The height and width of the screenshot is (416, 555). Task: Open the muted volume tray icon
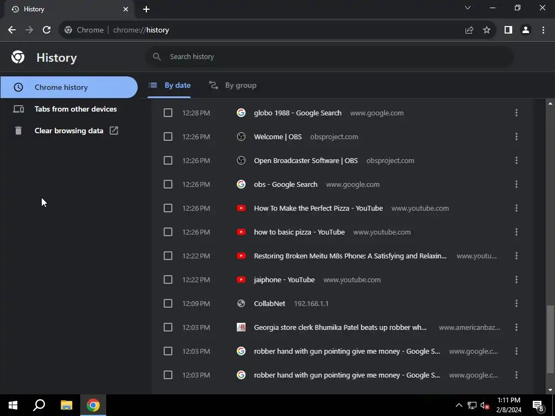tap(485, 405)
